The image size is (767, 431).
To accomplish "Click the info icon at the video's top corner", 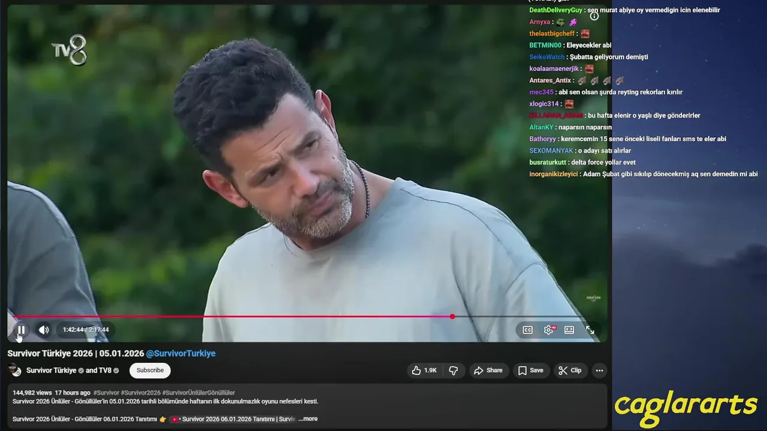I will (594, 16).
